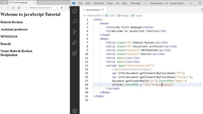Screen dimensions: 203x114
Task: Click the browser refresh button
Action: coord(13,8)
